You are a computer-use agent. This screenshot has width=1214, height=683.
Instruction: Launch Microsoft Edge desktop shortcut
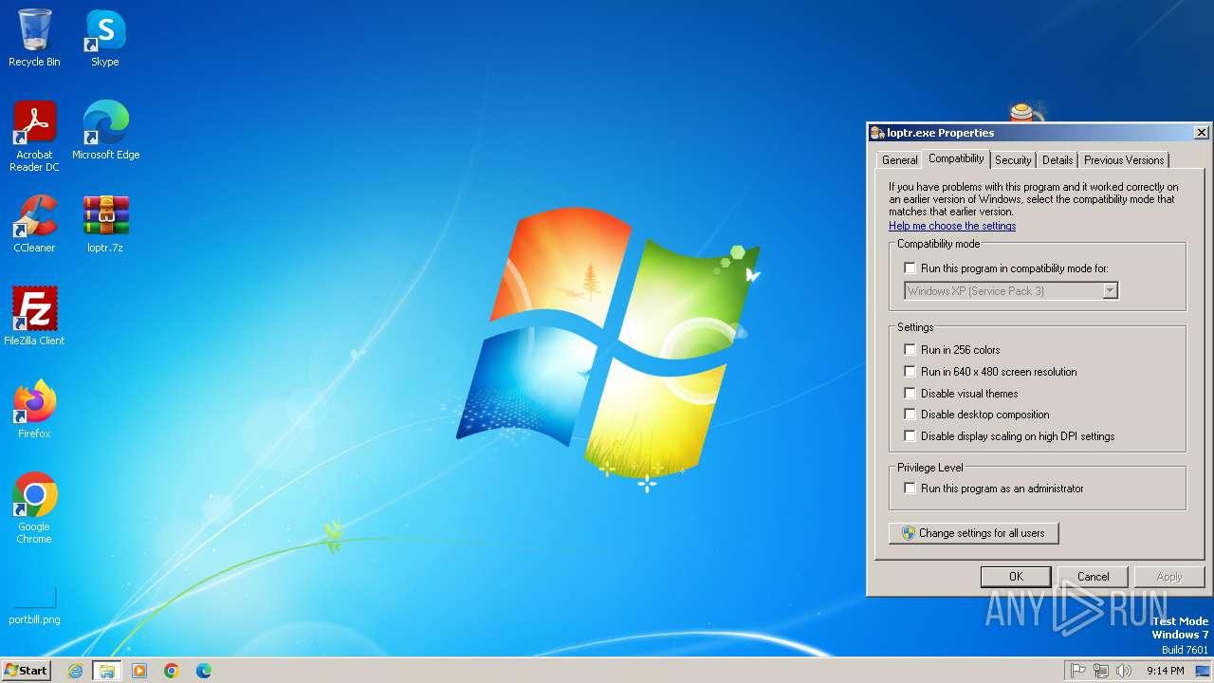coord(105,131)
